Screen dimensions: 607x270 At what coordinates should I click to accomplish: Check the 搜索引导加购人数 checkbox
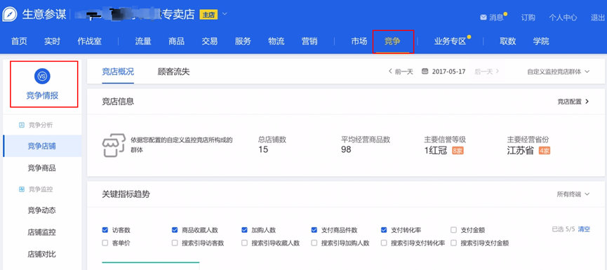pyautogui.click(x=314, y=243)
